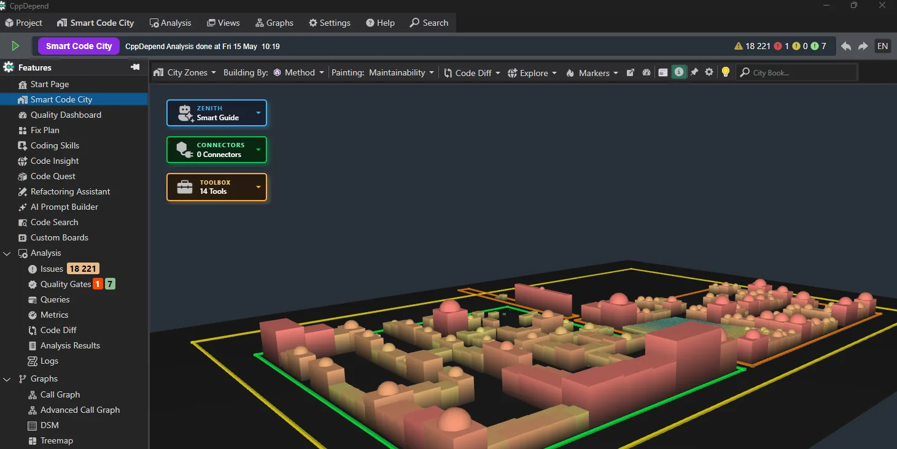This screenshot has width=897, height=449.
Task: Open the Analysis menu
Action: coord(171,23)
